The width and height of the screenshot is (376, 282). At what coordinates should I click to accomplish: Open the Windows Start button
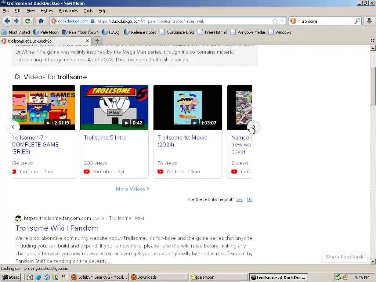pyautogui.click(x=11, y=277)
